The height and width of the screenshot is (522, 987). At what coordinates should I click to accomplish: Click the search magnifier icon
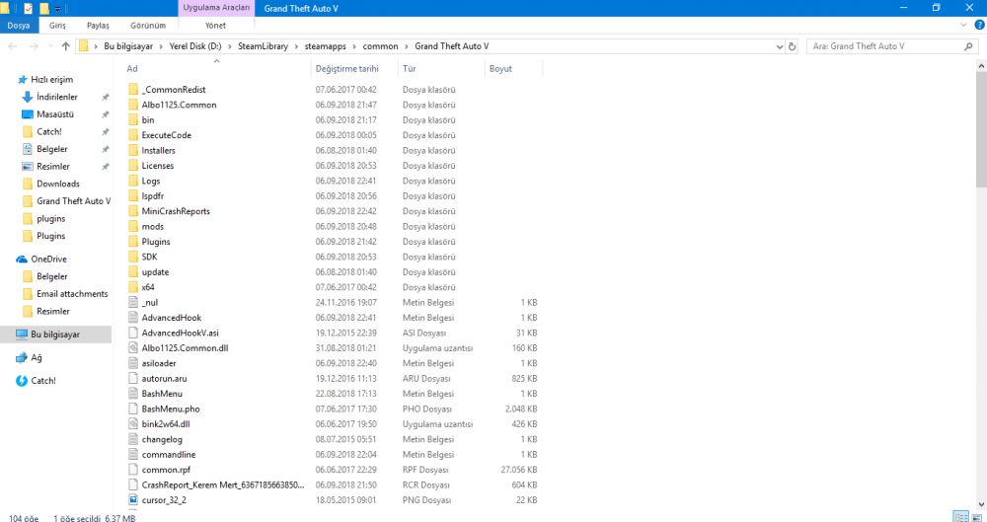tap(968, 46)
